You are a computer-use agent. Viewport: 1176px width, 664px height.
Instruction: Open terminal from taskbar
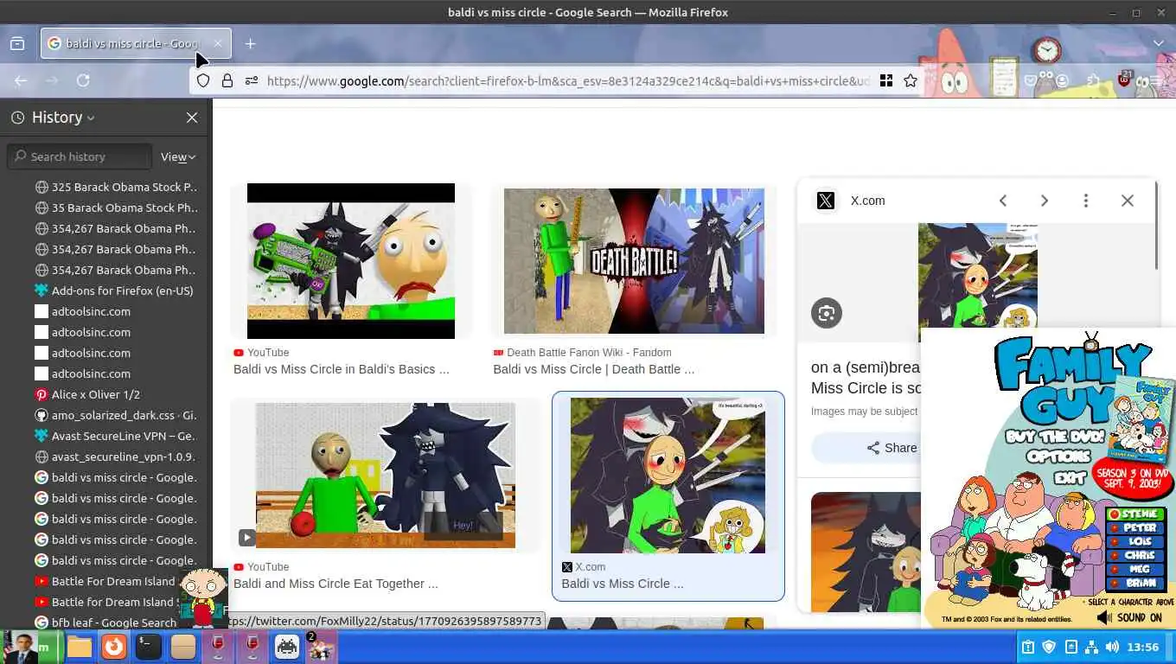coord(149,647)
